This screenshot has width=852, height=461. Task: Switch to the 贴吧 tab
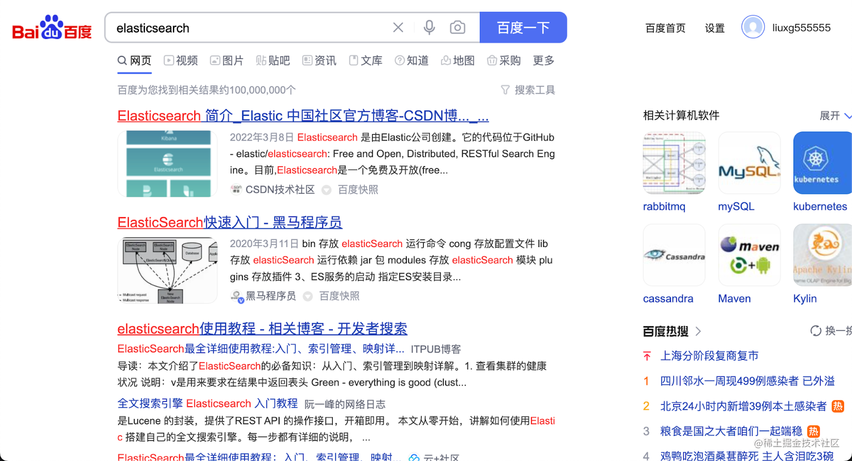(x=273, y=61)
